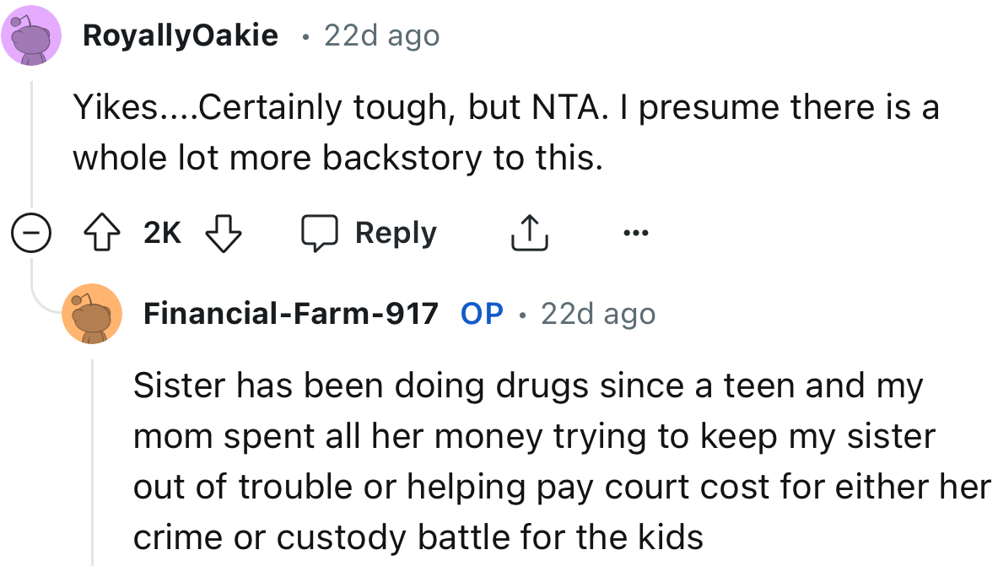The height and width of the screenshot is (566, 998).
Task: Click the 22d ago timestamp beside RoyallyOakie
Action: coord(381,35)
